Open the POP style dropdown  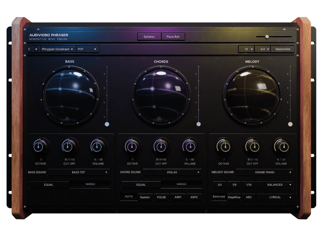pos(87,49)
